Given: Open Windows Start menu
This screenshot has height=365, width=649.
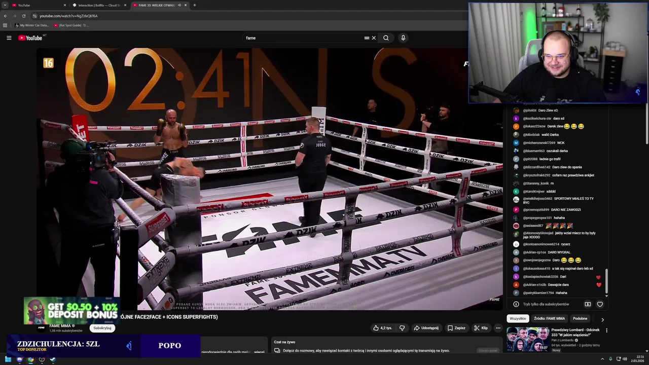Looking at the screenshot, I should click(x=8, y=359).
